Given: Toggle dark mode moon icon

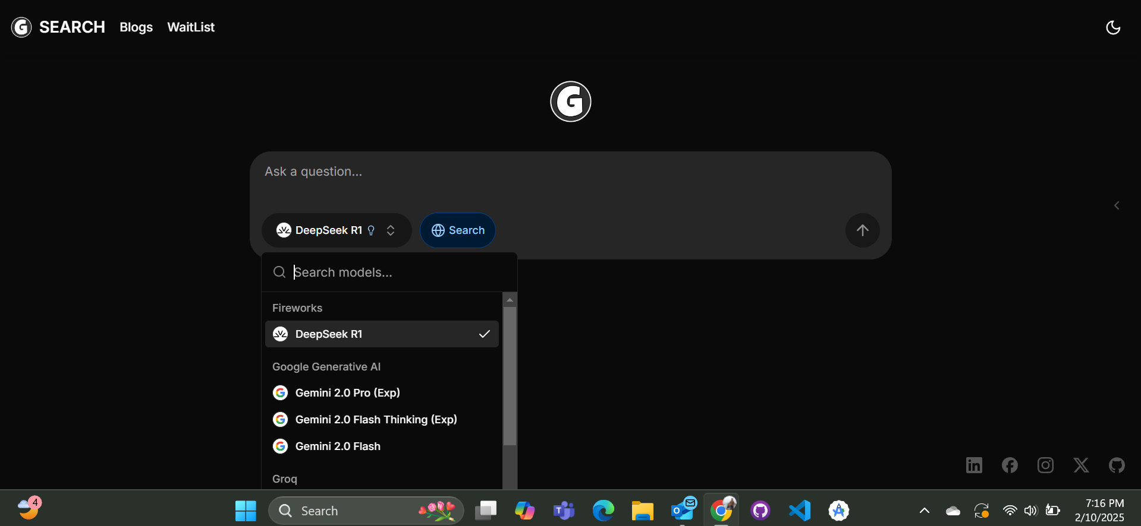Looking at the screenshot, I should 1113,27.
